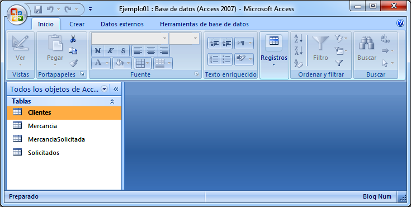Open the Office button menu

[x=17, y=15]
